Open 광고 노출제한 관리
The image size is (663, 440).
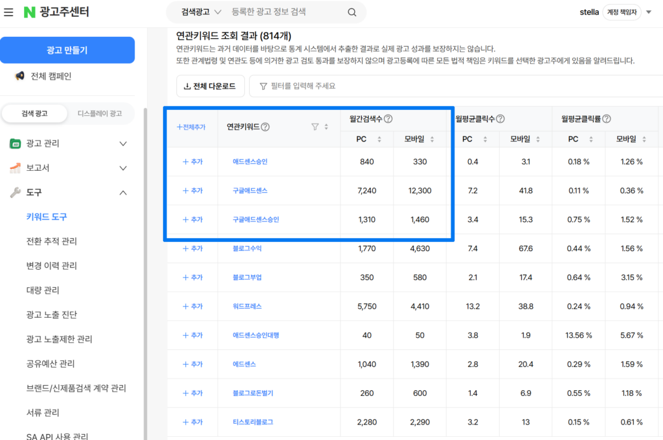click(59, 340)
